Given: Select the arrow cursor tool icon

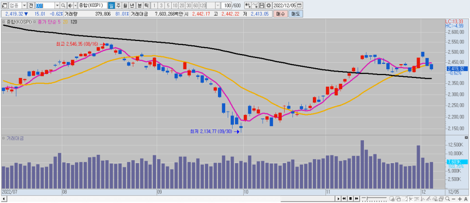Looking at the screenshot, I should coord(411,199).
